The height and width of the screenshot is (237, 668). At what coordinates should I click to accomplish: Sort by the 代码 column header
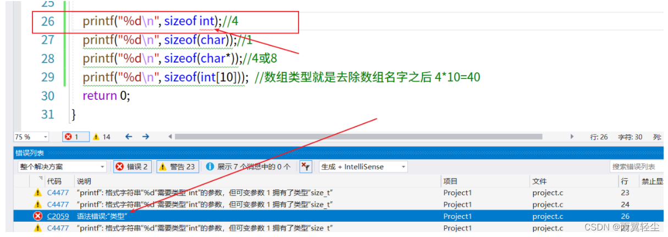click(54, 181)
